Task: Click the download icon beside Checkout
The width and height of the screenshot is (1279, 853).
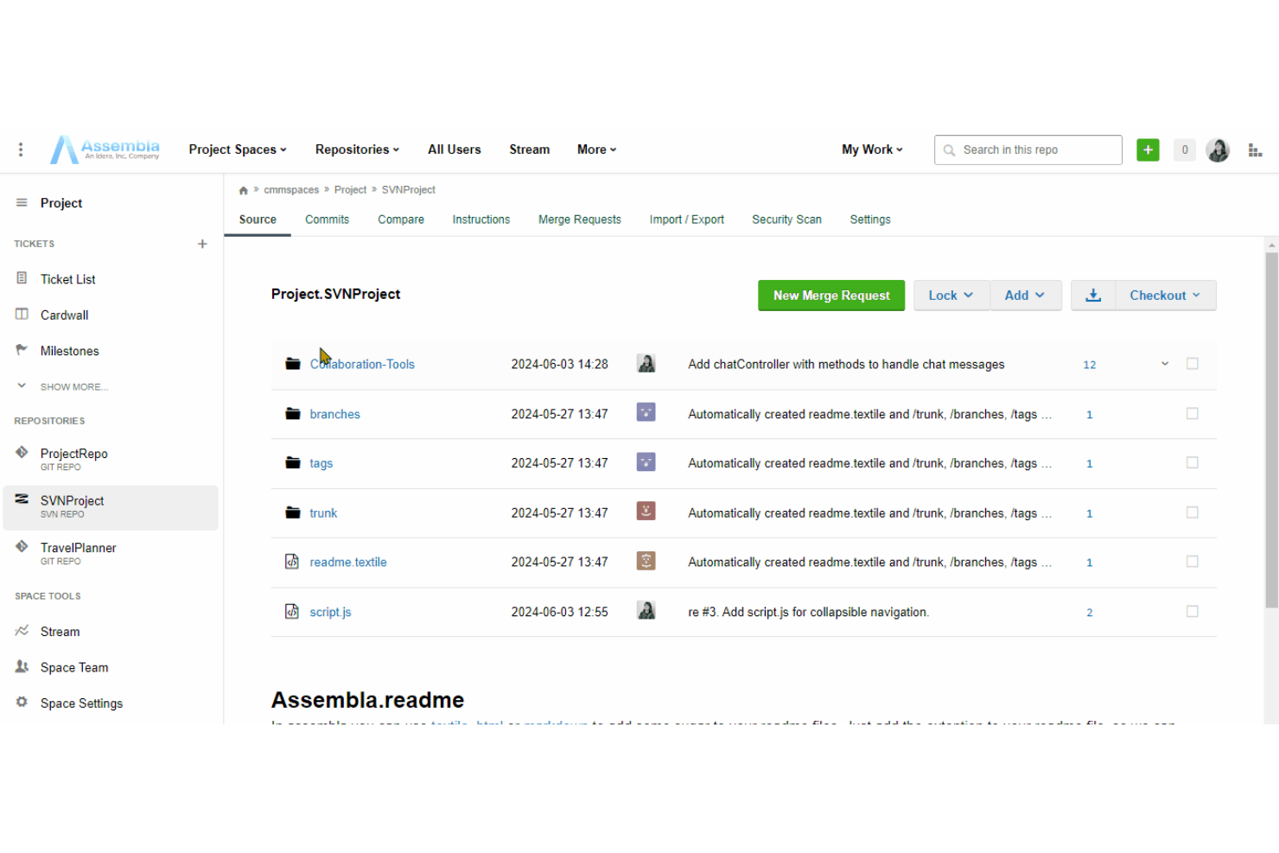Action: point(1092,295)
